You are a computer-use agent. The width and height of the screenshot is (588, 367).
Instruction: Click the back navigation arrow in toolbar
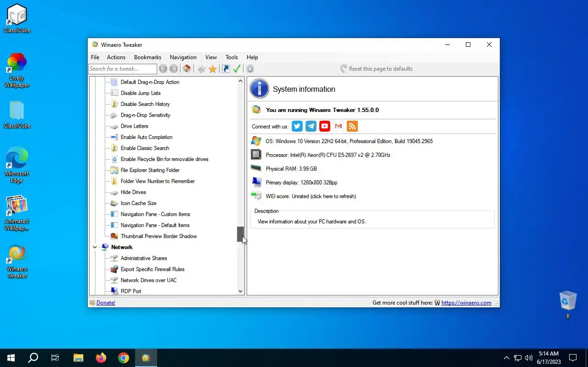[163, 69]
